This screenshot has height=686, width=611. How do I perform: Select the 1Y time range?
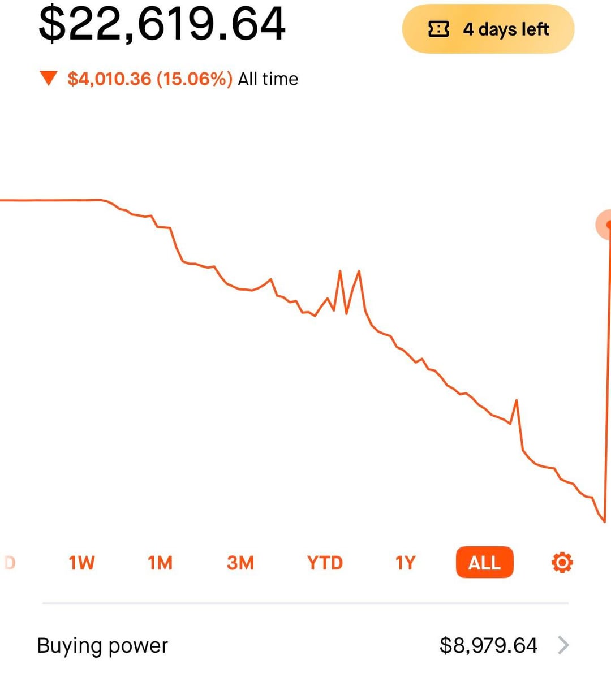tap(405, 563)
